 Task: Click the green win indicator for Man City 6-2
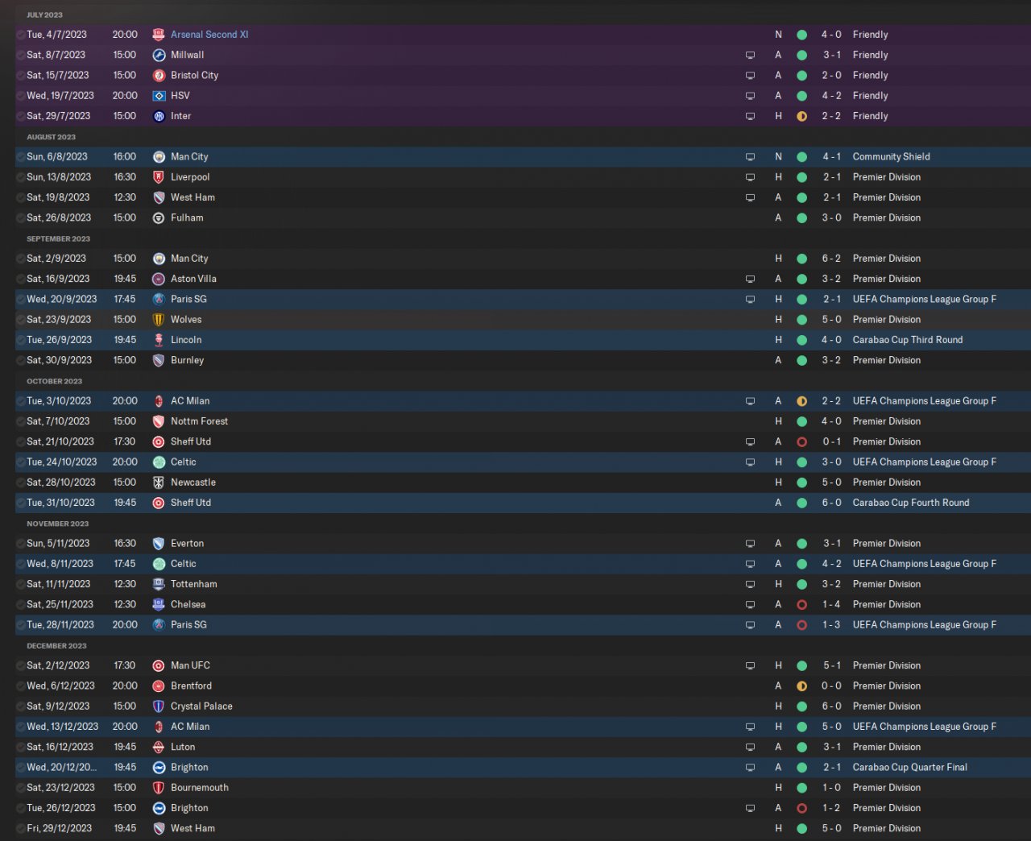(x=801, y=259)
